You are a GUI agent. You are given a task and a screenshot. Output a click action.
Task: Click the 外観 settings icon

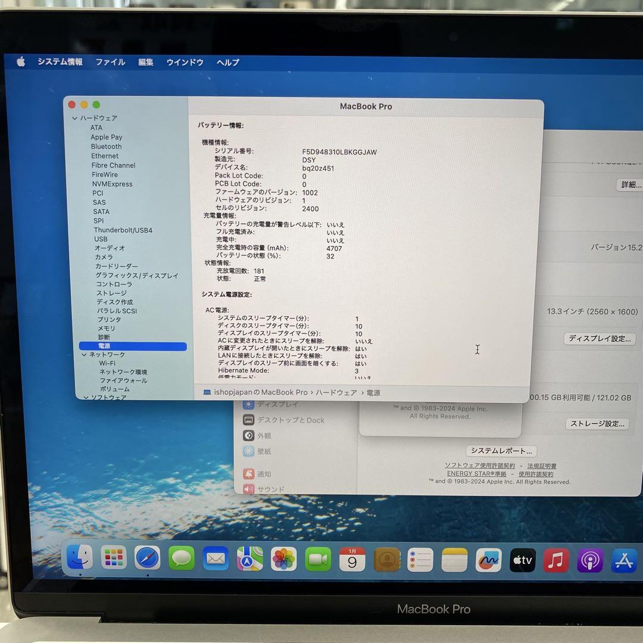pos(248,435)
